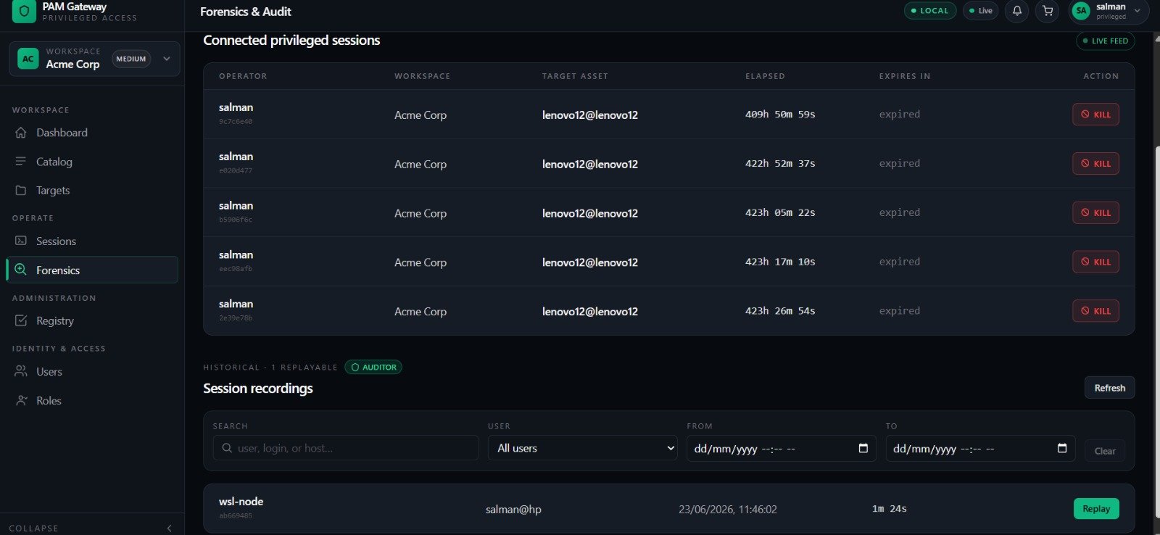Toggle the LIVE FEED indicator

[x=1105, y=41]
